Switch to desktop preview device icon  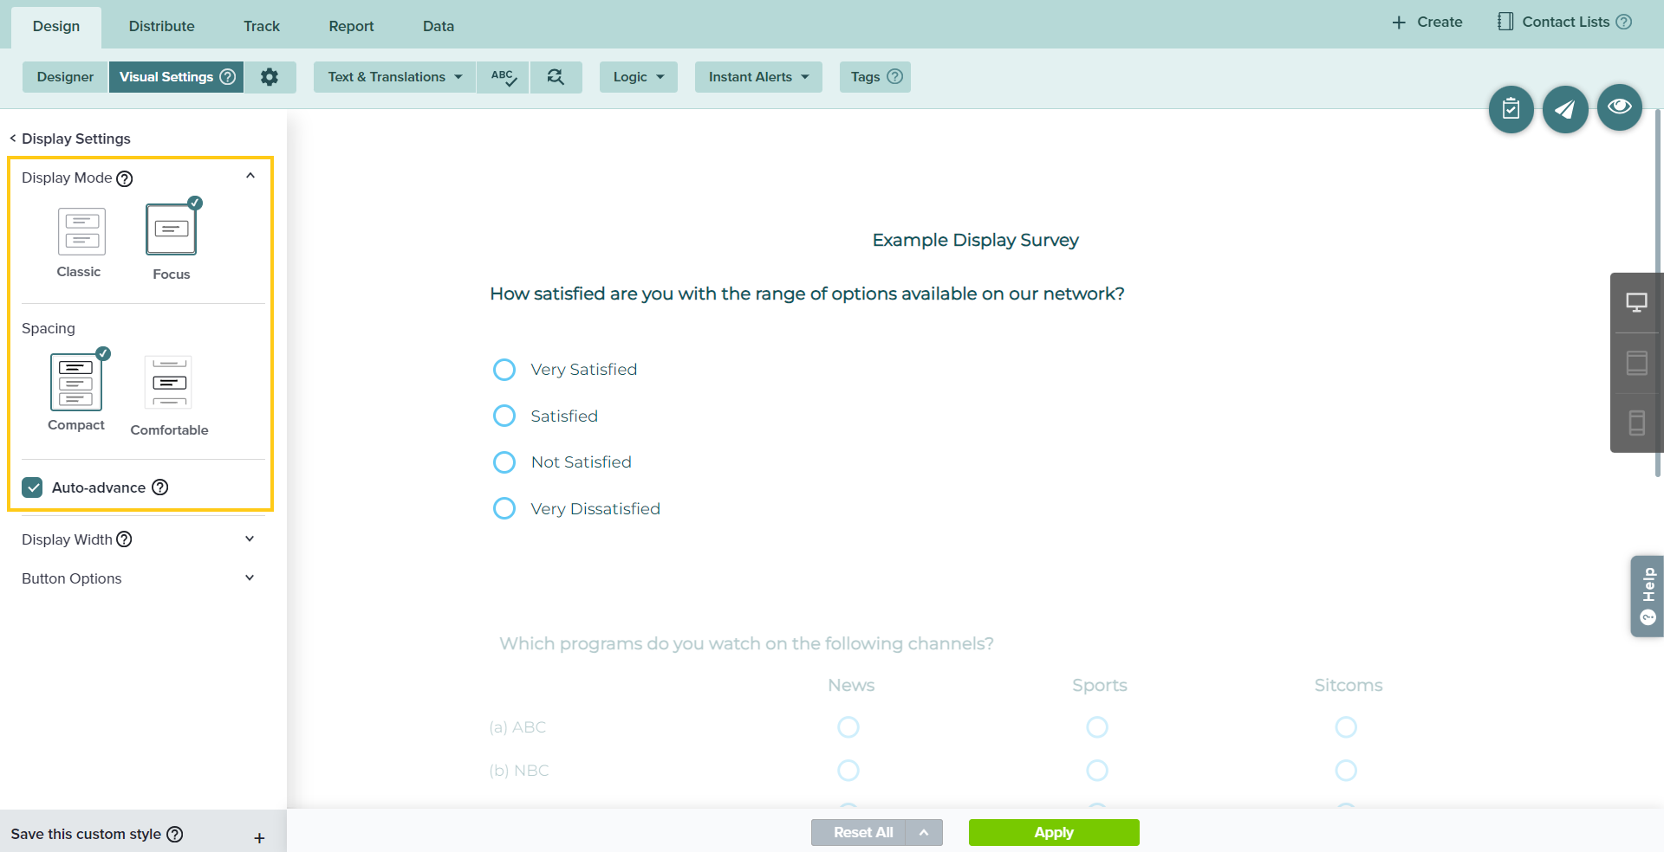click(x=1636, y=303)
